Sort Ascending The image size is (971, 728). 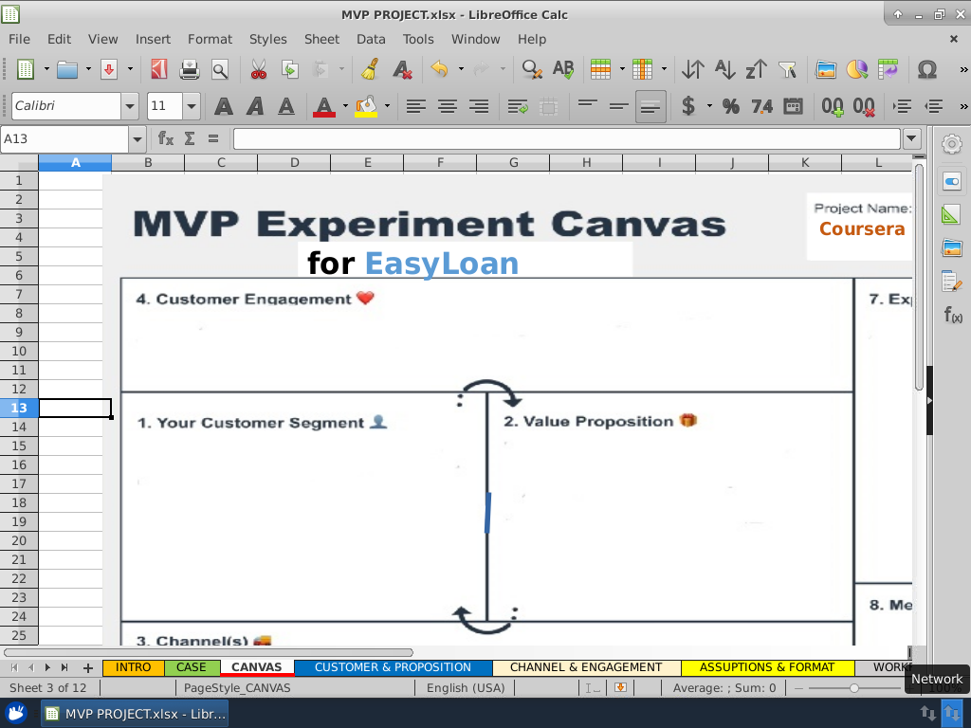coord(724,69)
